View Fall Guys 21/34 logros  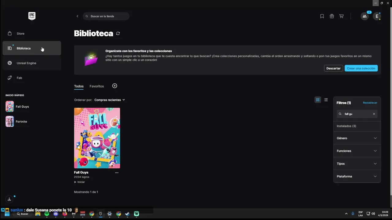[81, 177]
